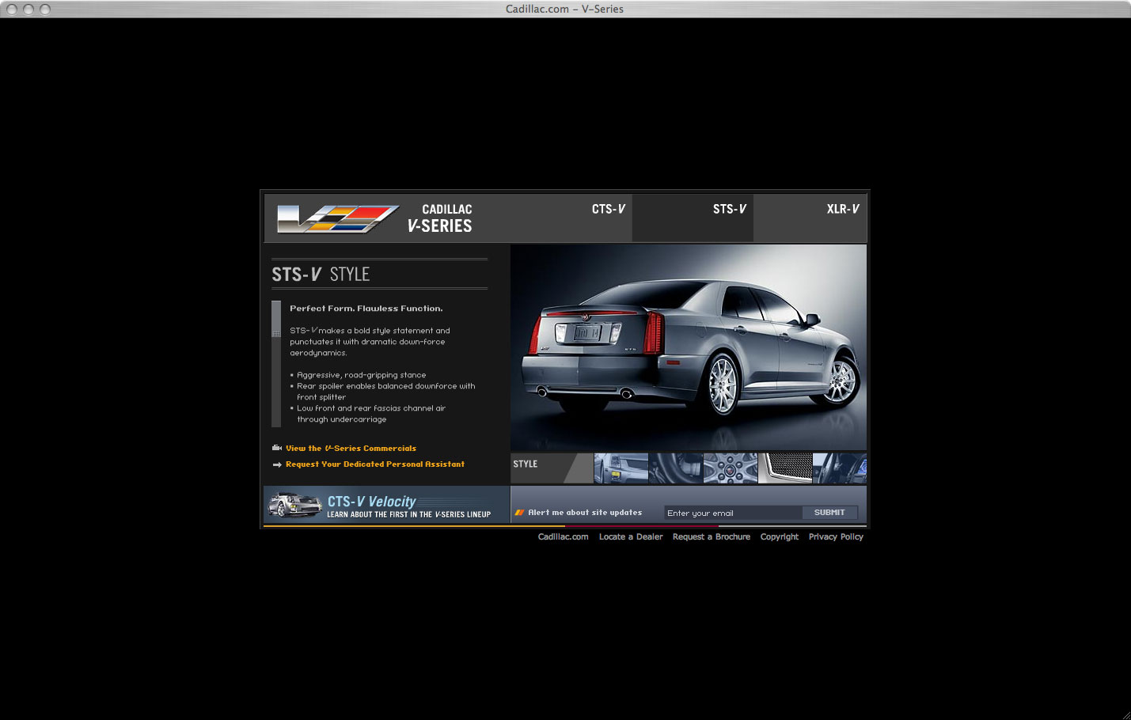This screenshot has width=1131, height=720.
Task: Go to Cadillac.com footer link
Action: (564, 536)
